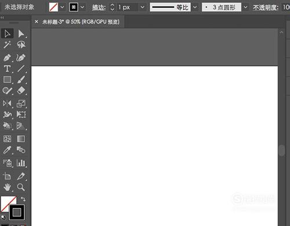Select the Curvature tool

[21, 58]
